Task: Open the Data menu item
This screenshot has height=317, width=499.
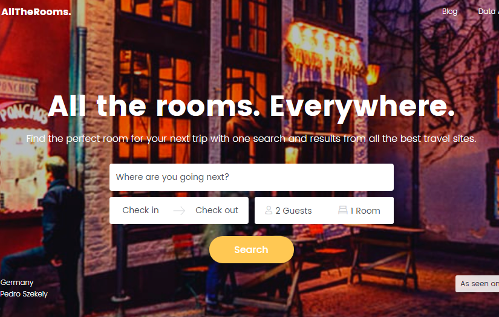Action: pos(488,11)
